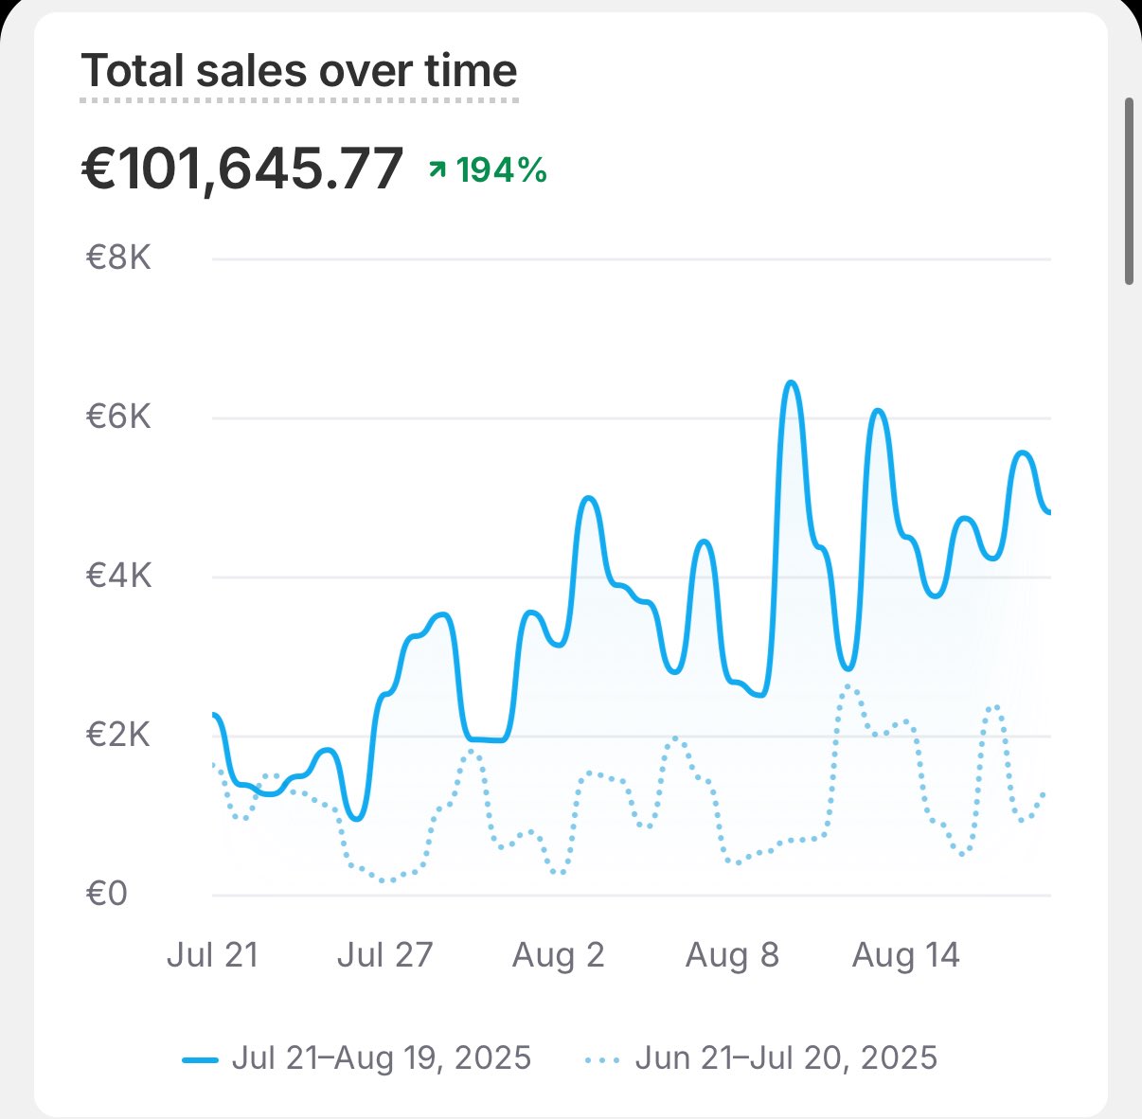Click the Jul 21 x-axis label
The image size is (1142, 1119).
[212, 955]
